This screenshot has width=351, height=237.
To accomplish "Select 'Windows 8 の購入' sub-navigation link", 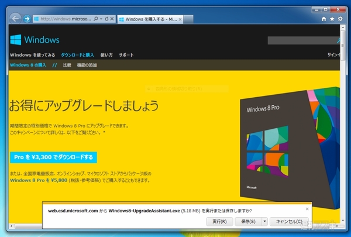I will pos(28,65).
